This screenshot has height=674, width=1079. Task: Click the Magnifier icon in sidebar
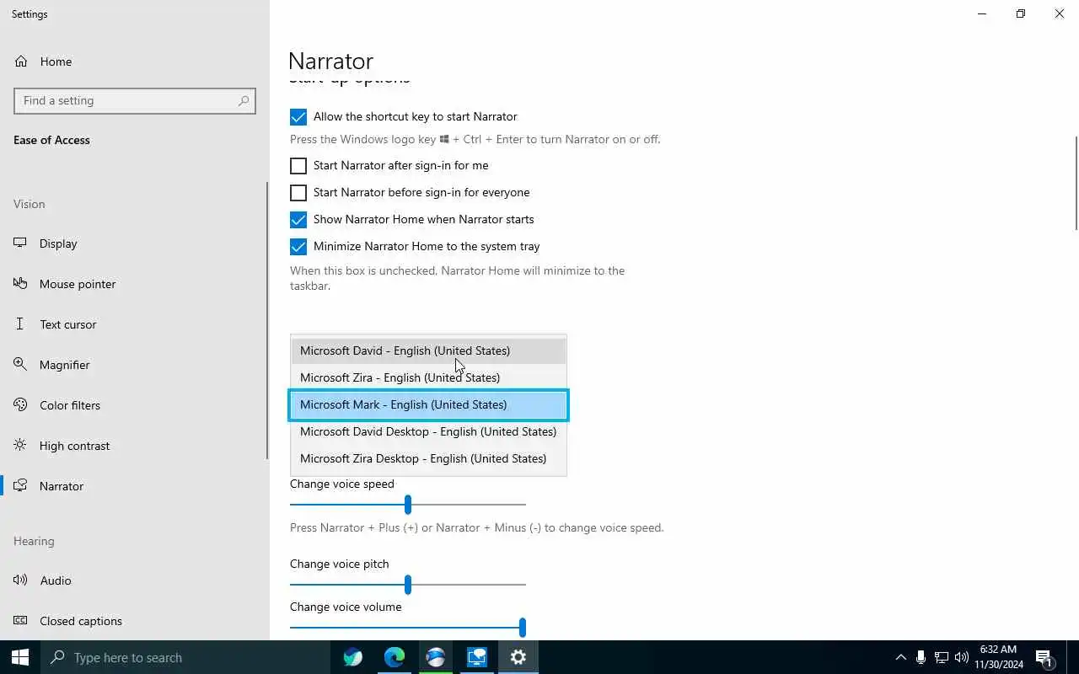pos(21,365)
